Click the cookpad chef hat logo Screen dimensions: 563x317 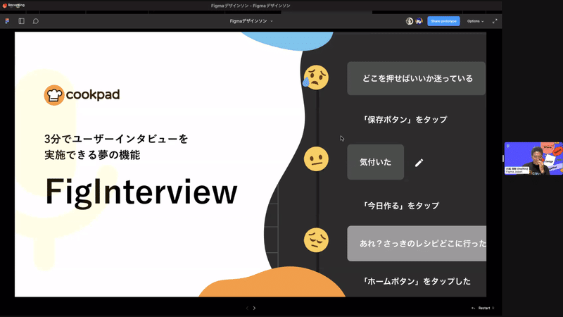coord(54,95)
